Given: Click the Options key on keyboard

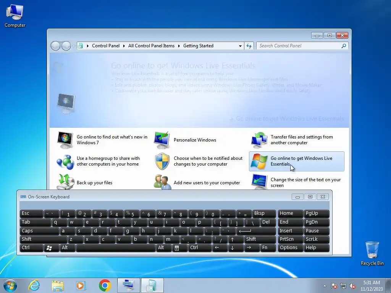Looking at the screenshot, I should click(291, 248).
